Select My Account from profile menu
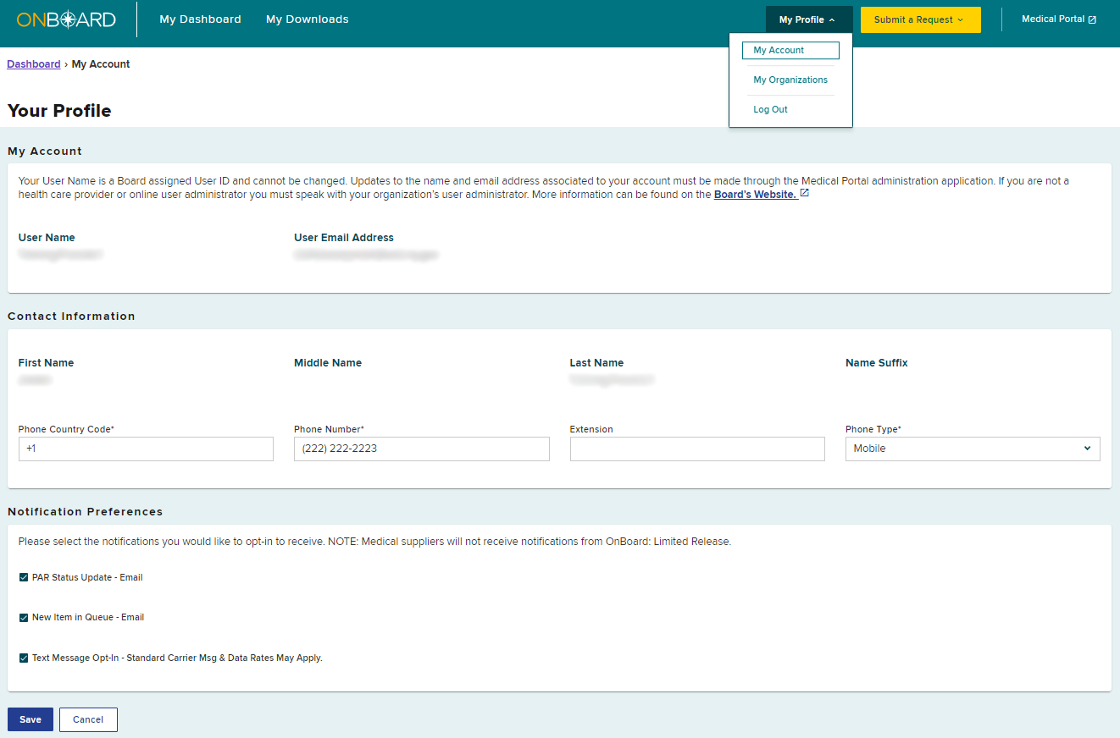This screenshot has width=1120, height=738. (x=790, y=51)
